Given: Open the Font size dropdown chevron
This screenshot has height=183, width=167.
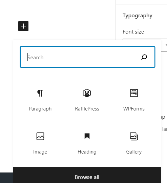Looking at the screenshot, I should tap(166, 45).
